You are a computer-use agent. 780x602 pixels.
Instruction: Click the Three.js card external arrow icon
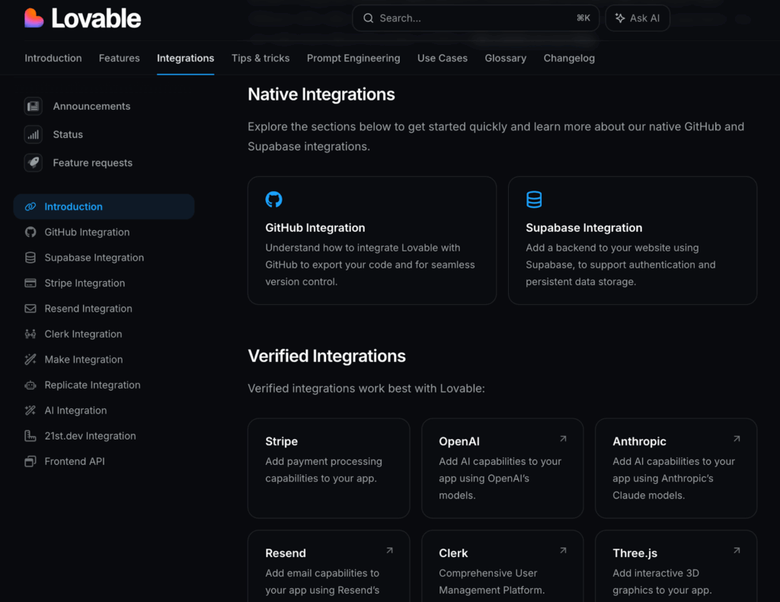tap(737, 550)
